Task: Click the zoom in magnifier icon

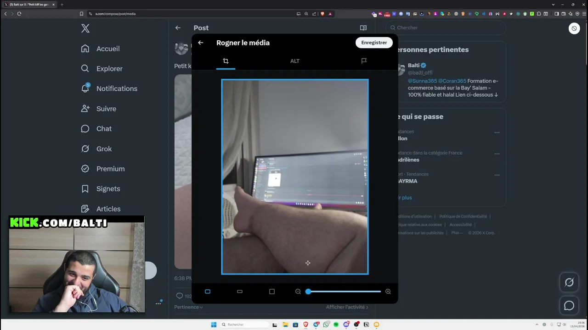Action: (388, 291)
